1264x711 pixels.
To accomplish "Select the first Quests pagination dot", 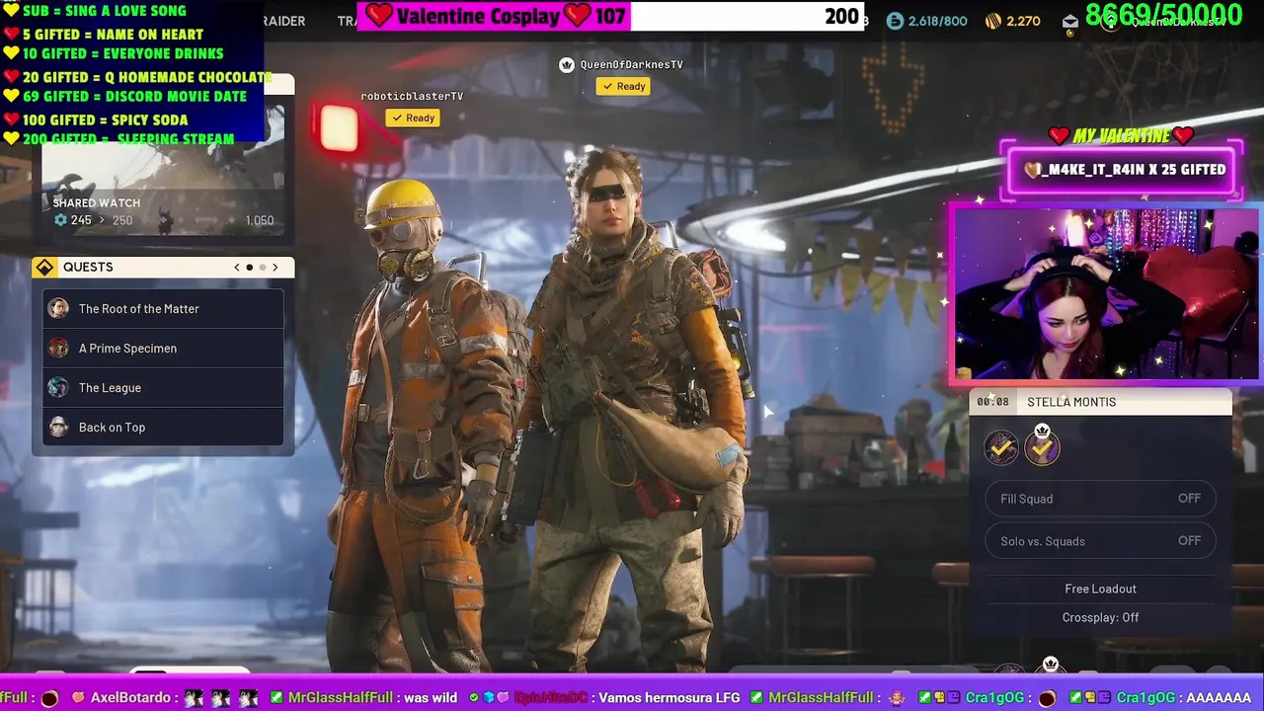I will 250,268.
